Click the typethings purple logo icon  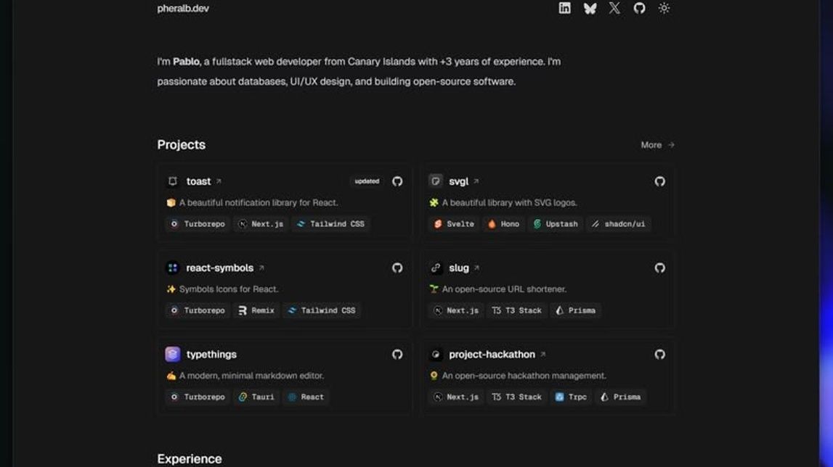point(173,354)
